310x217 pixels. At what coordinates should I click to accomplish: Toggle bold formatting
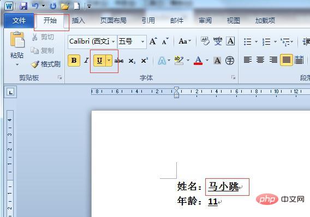click(74, 61)
